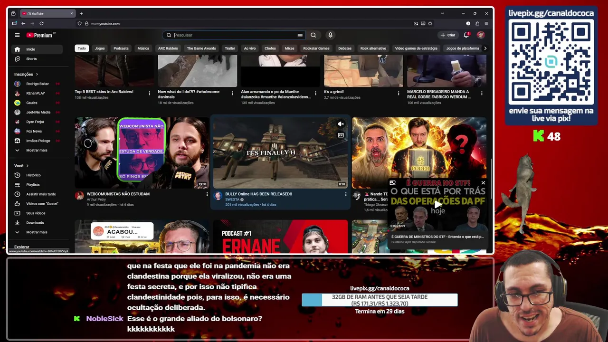Select the Jogos filter chip

point(100,48)
